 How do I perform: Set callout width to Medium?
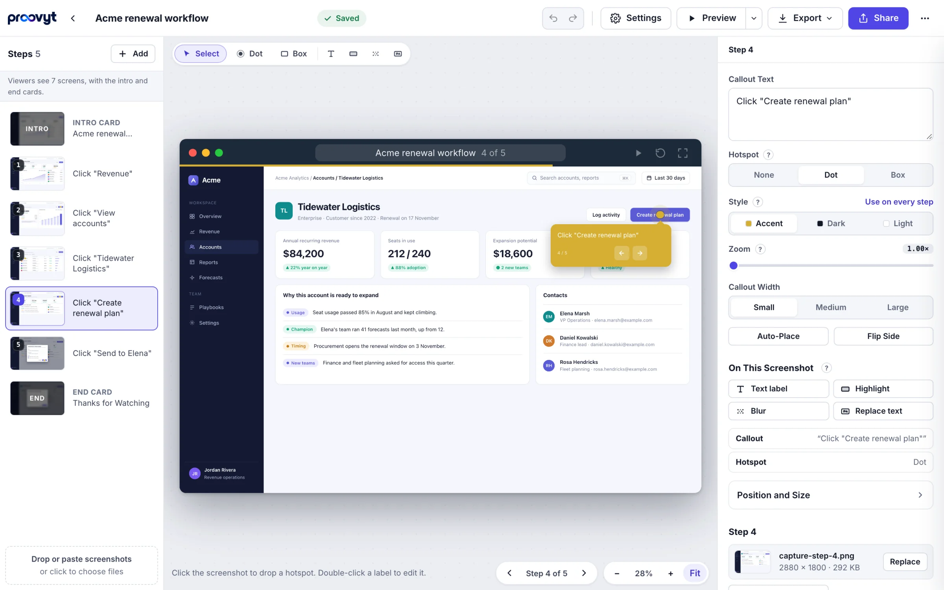(831, 307)
